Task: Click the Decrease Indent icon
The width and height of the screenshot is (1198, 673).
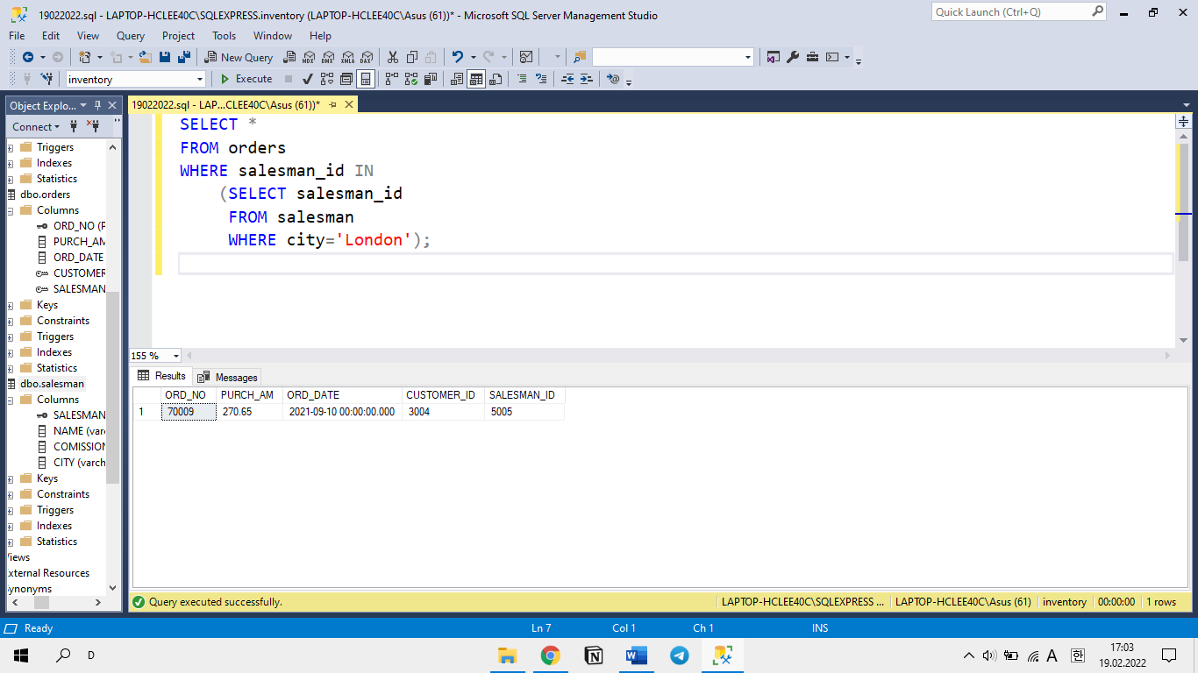Action: pos(567,79)
